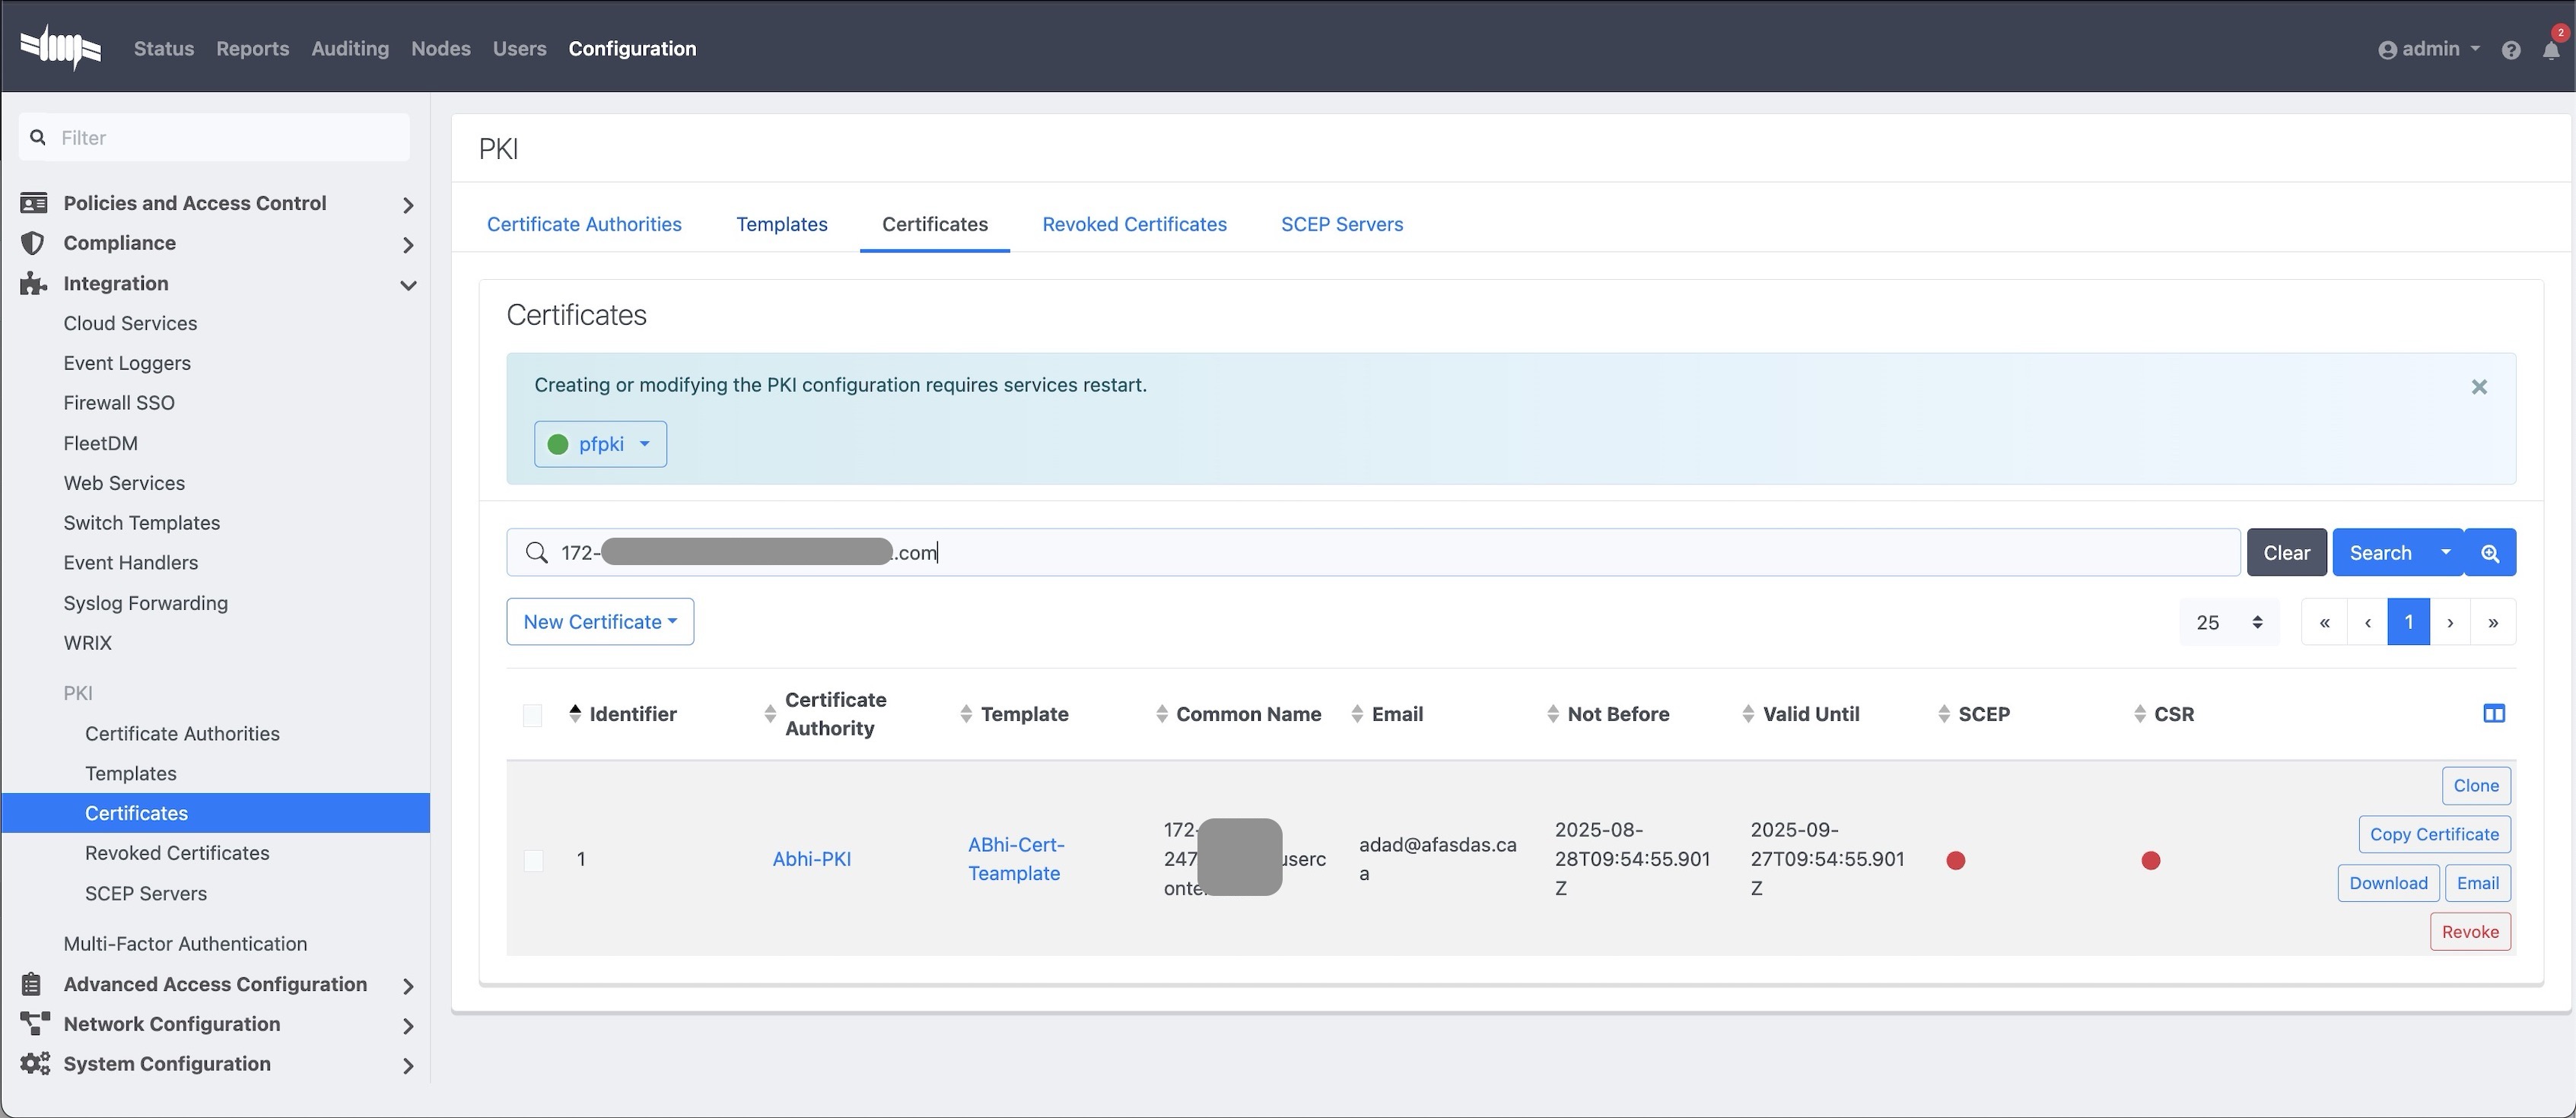Open the pfpki service dropdown
The height and width of the screenshot is (1118, 2576).
(x=600, y=444)
